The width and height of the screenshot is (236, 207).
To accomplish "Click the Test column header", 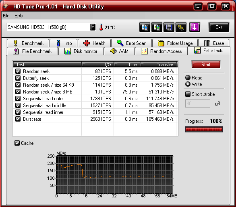I will click(47, 65).
